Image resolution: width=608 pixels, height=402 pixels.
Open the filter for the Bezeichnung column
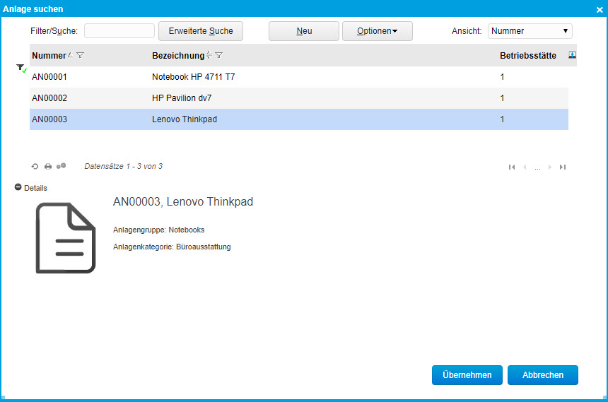click(x=219, y=56)
